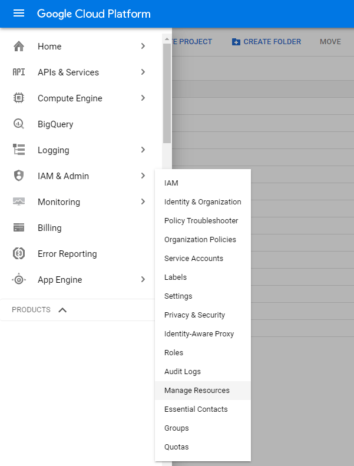Screen dimensions: 354x466
Task: Click the Logging list icon
Action: [19, 150]
